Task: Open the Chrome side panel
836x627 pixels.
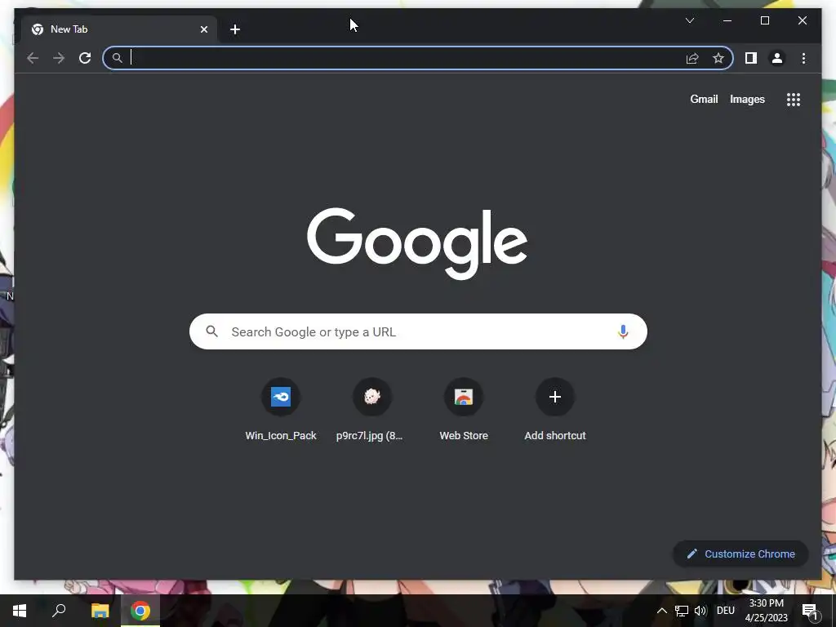Action: coord(751,58)
